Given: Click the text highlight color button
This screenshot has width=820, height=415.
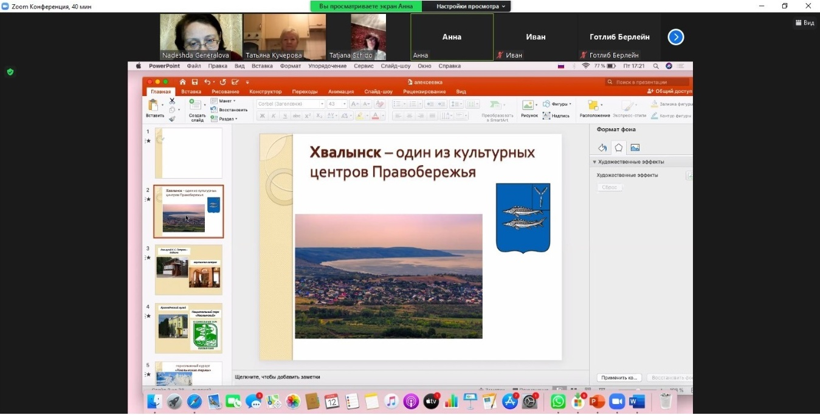Looking at the screenshot, I should (x=359, y=115).
